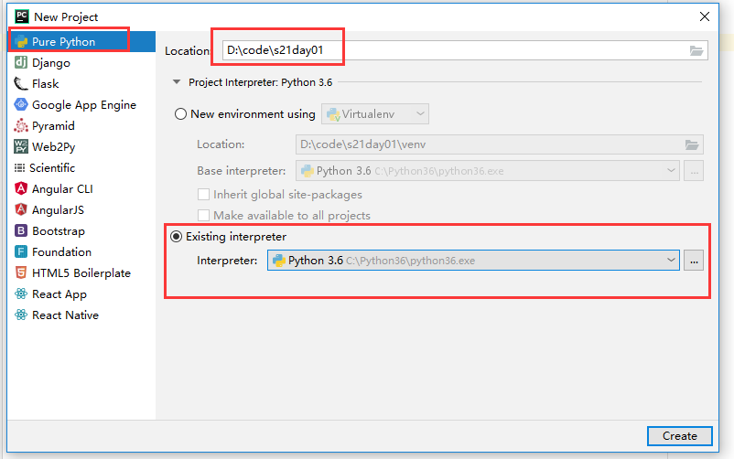Collapse the Project Interpreter section

177,82
